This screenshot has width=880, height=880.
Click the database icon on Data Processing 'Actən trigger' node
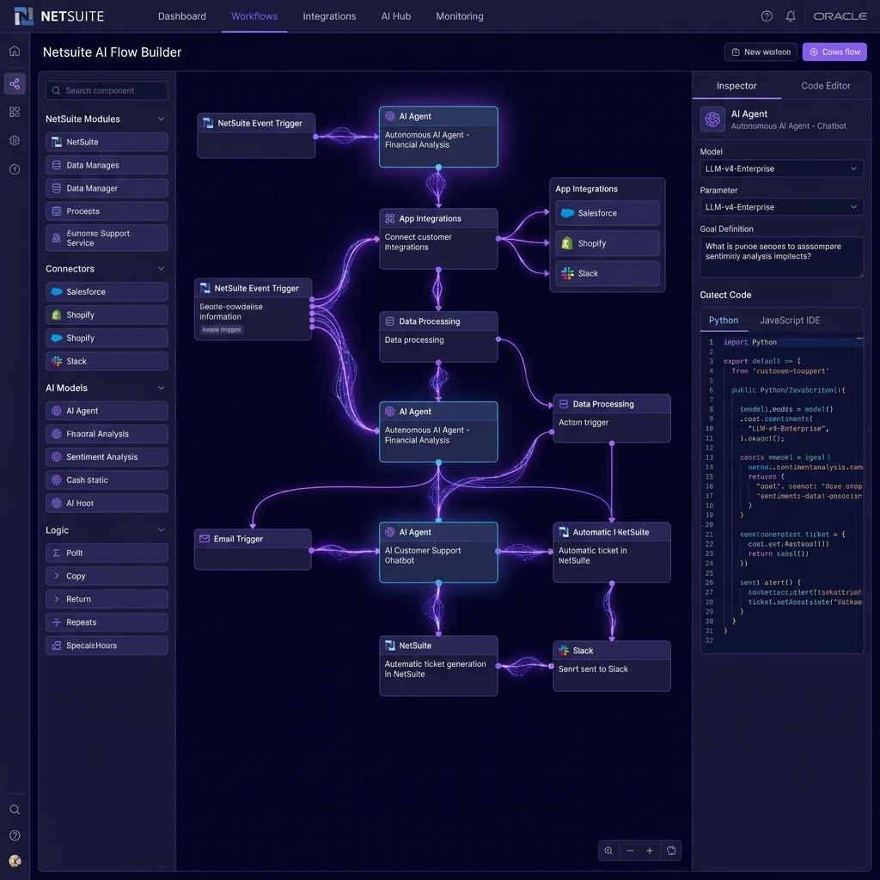tap(564, 404)
